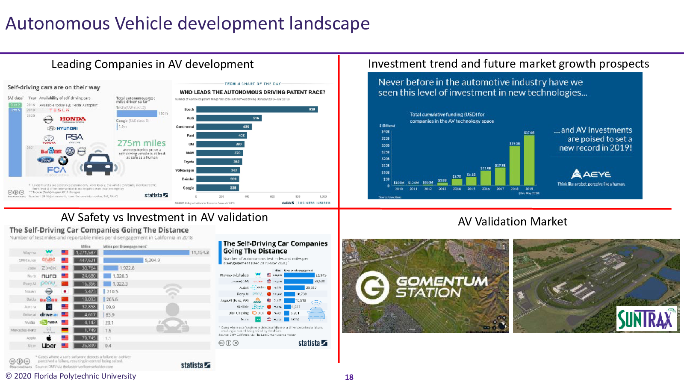Click the 2020 chart title 'Going The Distance'

pos(275,247)
